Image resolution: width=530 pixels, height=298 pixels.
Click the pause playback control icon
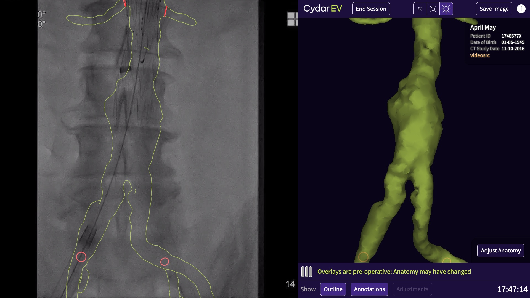[x=306, y=272]
